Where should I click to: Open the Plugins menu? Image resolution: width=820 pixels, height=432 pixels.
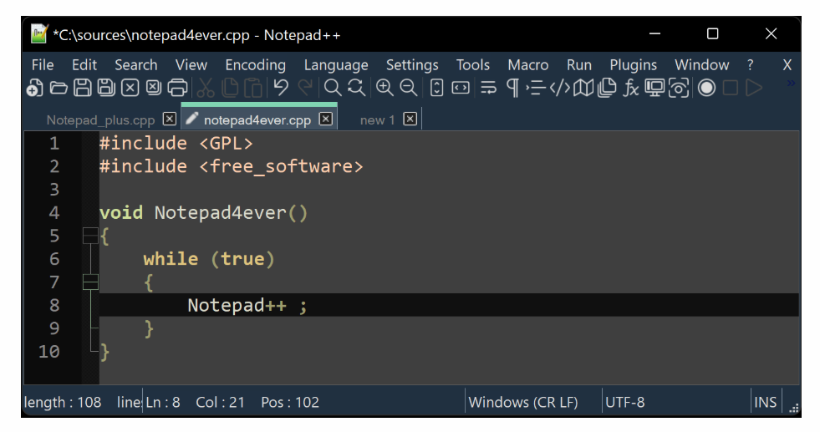point(633,65)
